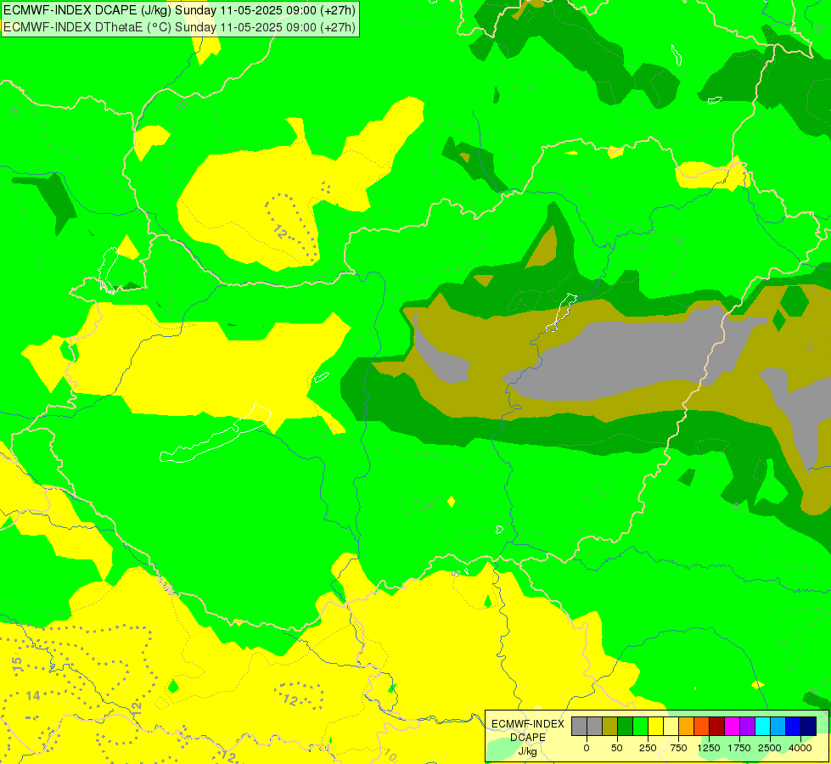
Task: Click the contour label 14
Action: 33,695
